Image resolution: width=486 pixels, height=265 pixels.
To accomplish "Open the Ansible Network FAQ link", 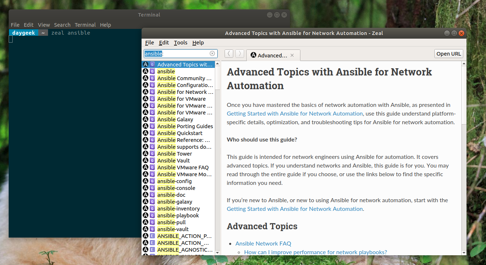I will (263, 243).
